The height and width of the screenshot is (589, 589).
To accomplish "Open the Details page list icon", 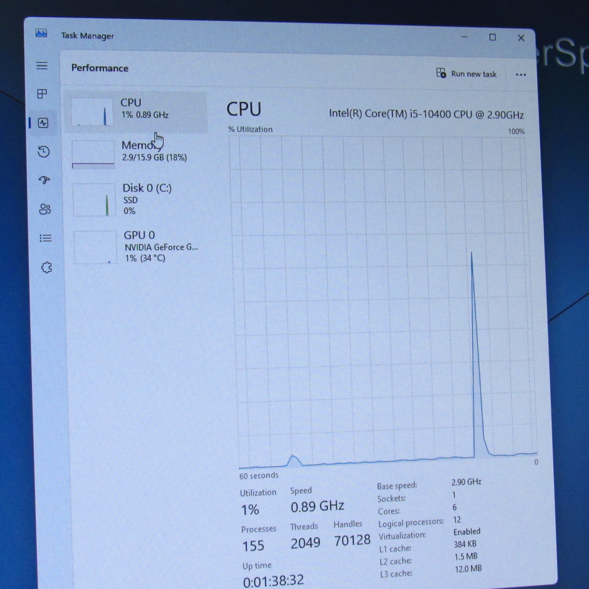I will [x=46, y=238].
